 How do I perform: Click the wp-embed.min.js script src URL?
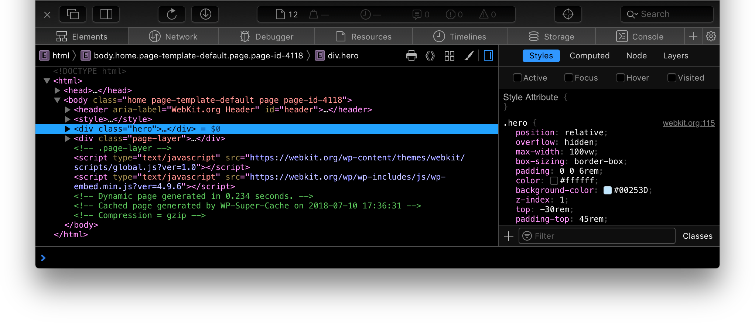pos(260,182)
